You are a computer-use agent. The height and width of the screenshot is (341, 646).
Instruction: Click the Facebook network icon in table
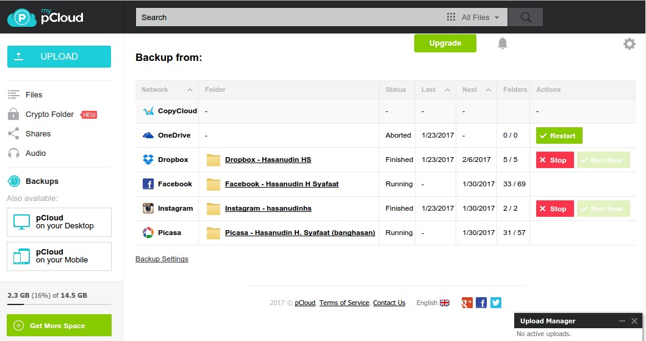[148, 184]
